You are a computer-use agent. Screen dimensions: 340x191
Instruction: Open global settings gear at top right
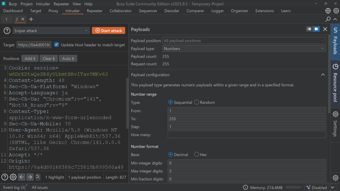pyautogui.click(x=336, y=11)
